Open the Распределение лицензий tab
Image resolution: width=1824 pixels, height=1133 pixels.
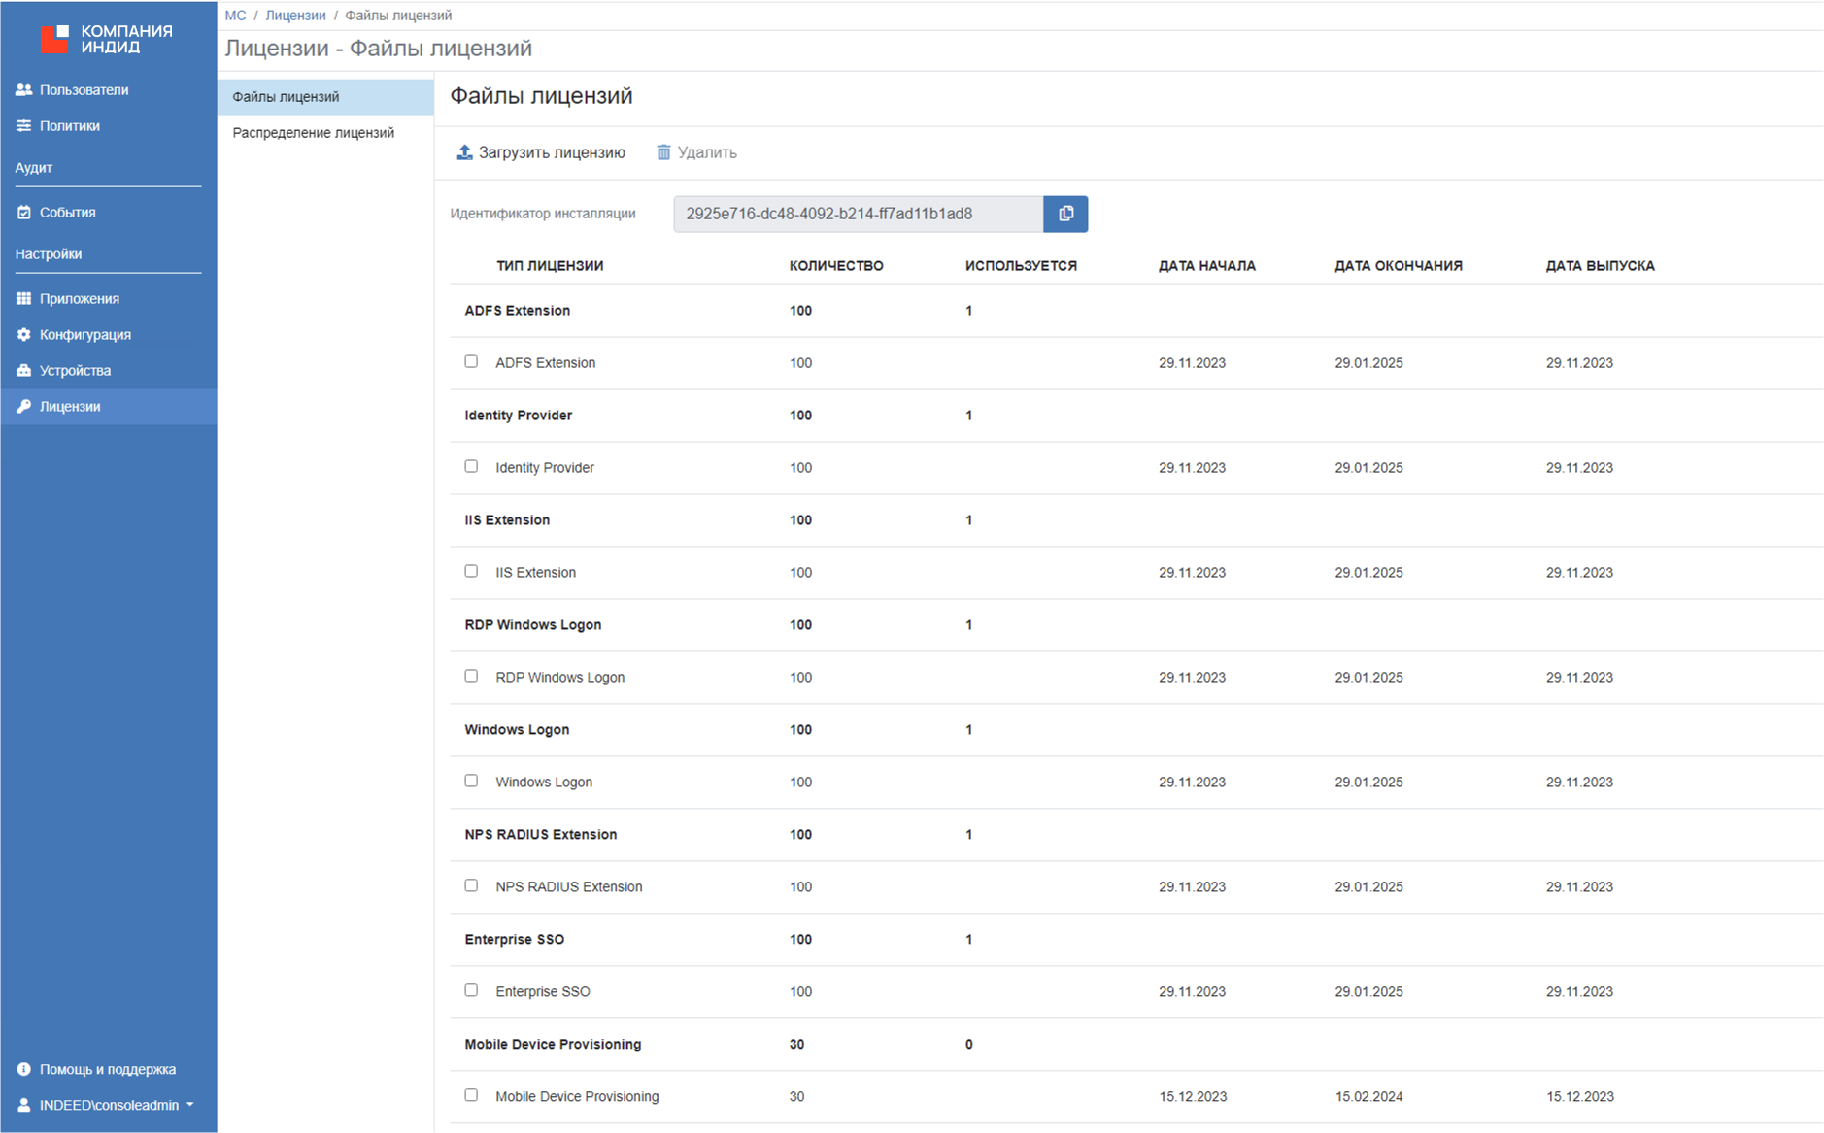click(313, 133)
